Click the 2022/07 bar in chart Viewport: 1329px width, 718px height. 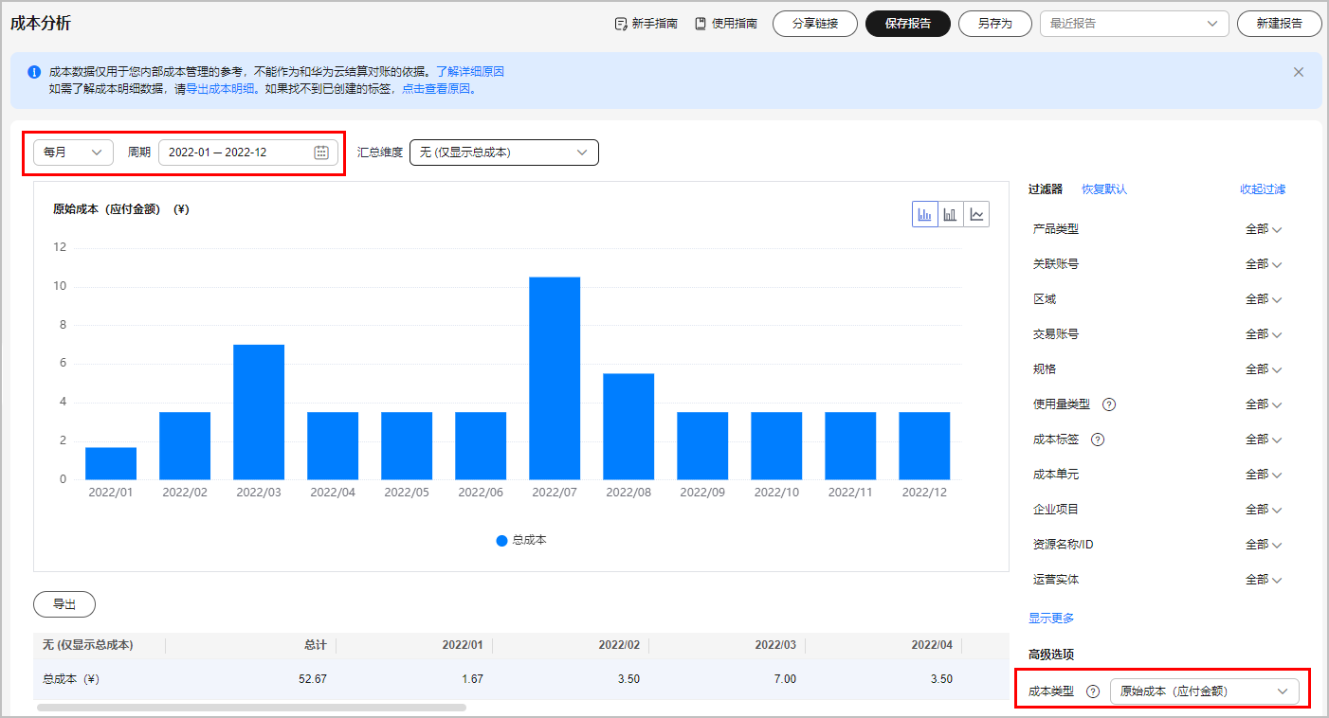tap(555, 378)
